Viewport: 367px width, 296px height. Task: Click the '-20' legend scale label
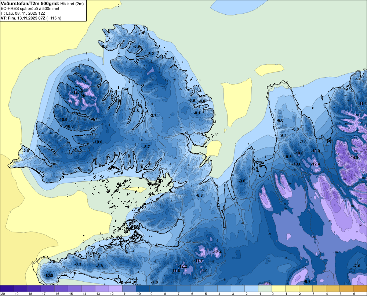pos(3,294)
